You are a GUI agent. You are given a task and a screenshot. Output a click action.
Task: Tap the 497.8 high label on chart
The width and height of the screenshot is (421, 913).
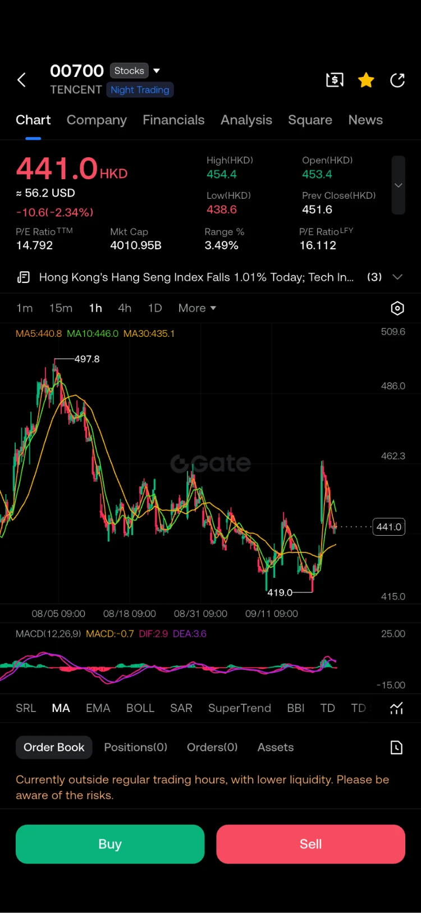[87, 359]
